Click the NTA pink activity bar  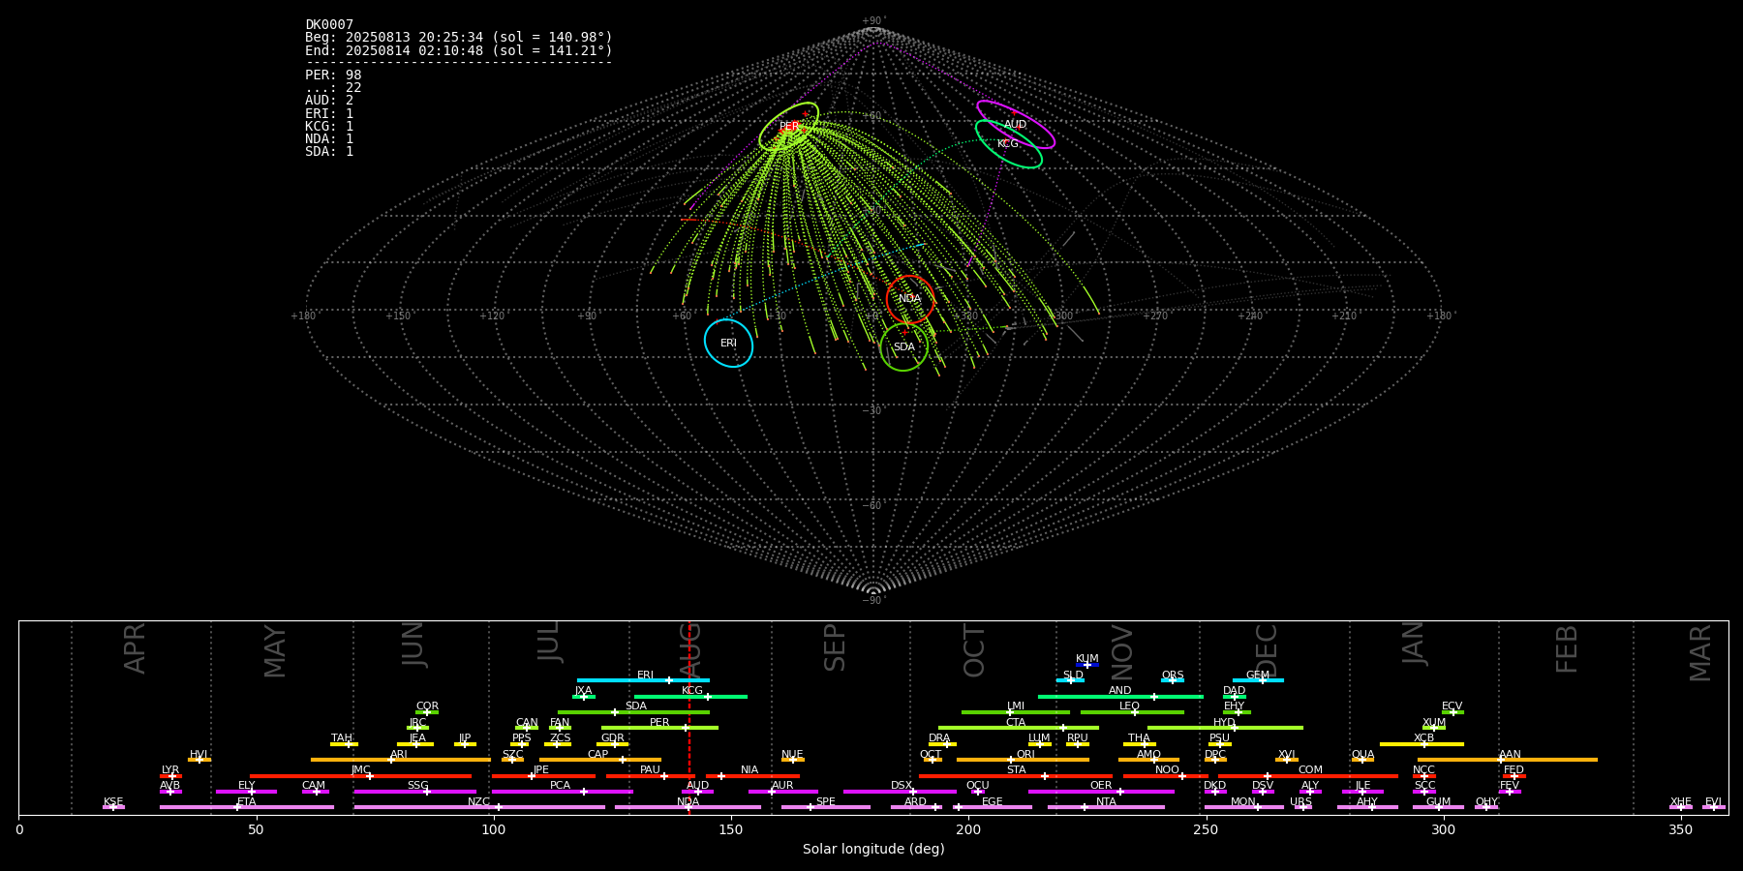pyautogui.click(x=1106, y=807)
